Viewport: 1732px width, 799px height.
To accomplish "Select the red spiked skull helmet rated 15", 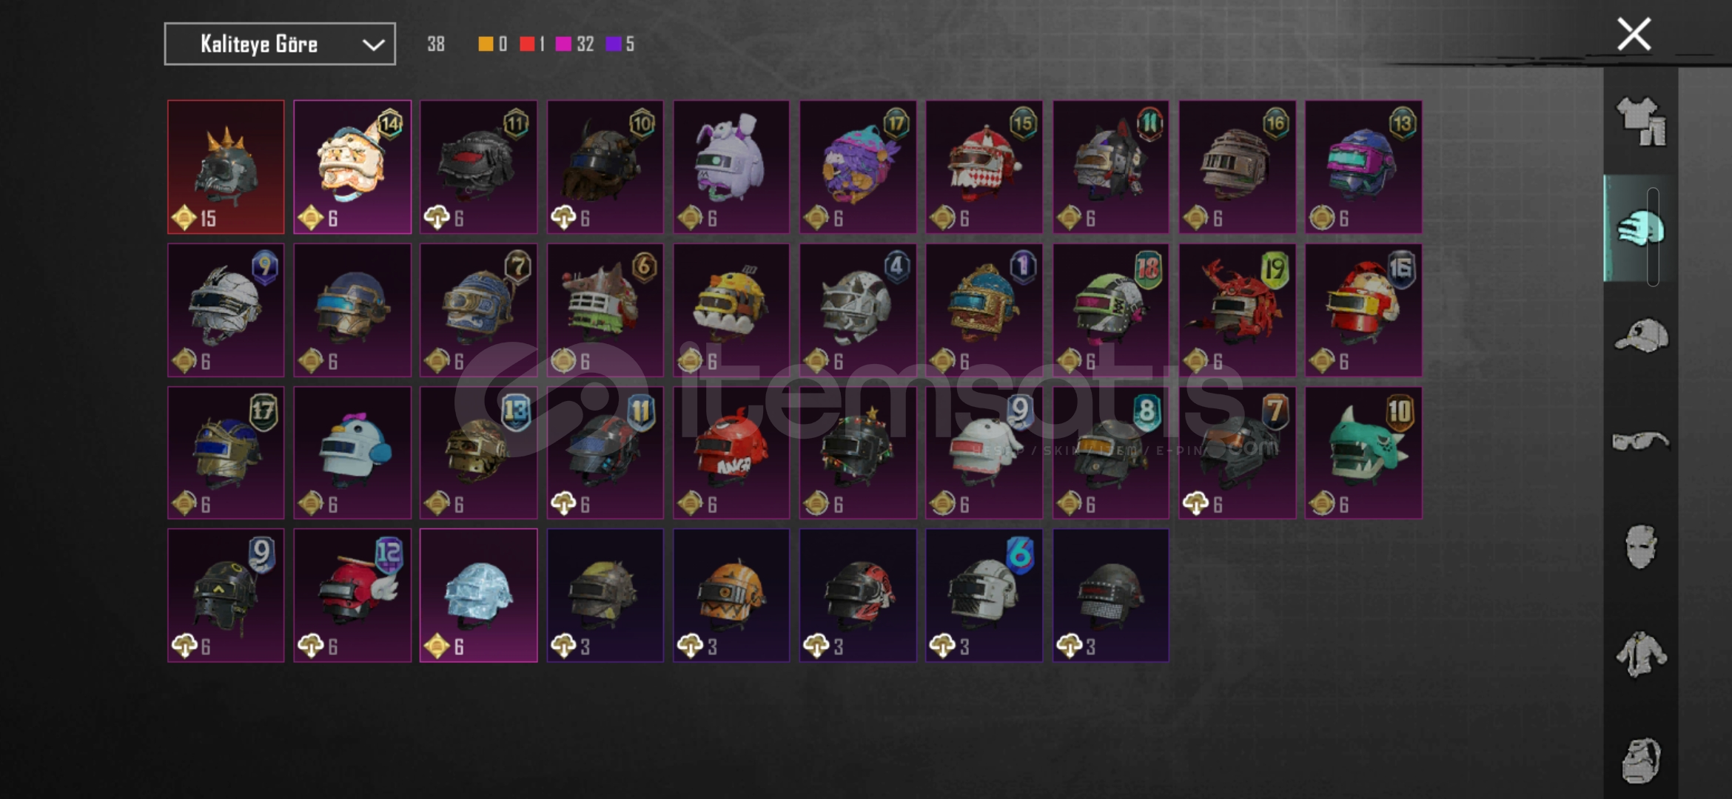I will [x=226, y=167].
